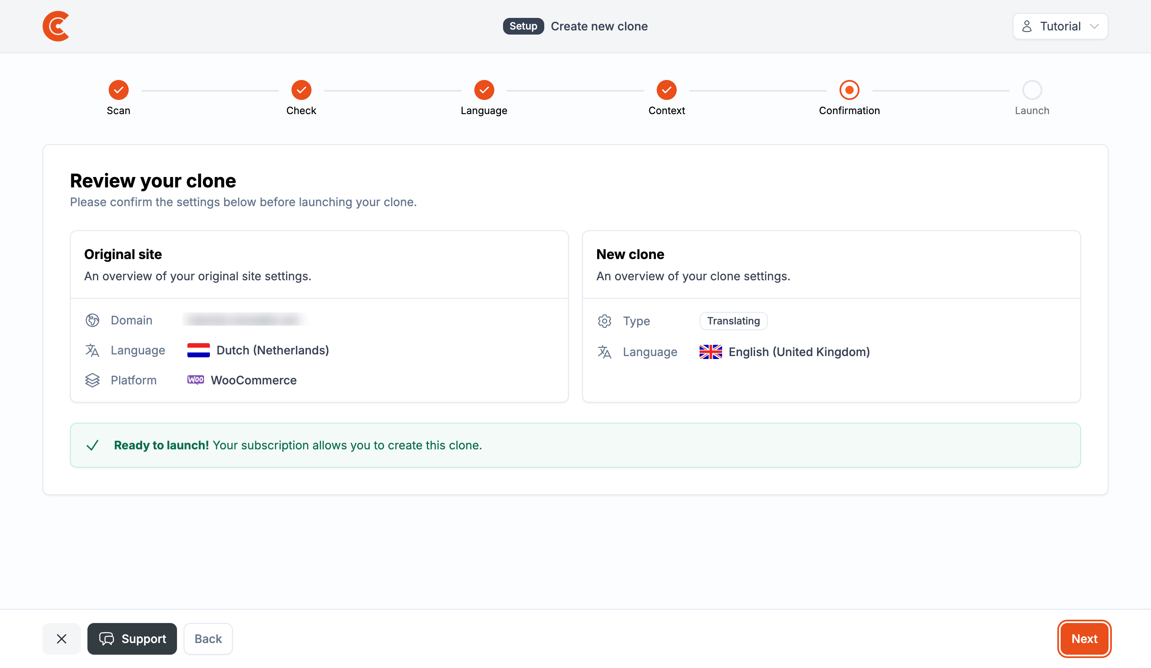Select the Launch step circle
1151x668 pixels.
(x=1032, y=90)
